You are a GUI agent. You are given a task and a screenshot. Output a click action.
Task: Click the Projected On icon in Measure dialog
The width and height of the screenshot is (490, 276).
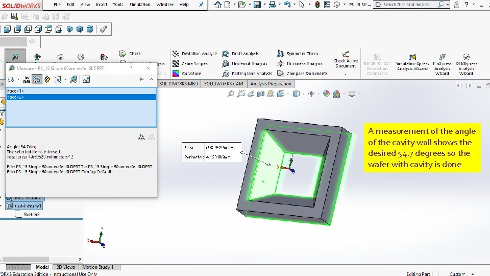coord(58,80)
